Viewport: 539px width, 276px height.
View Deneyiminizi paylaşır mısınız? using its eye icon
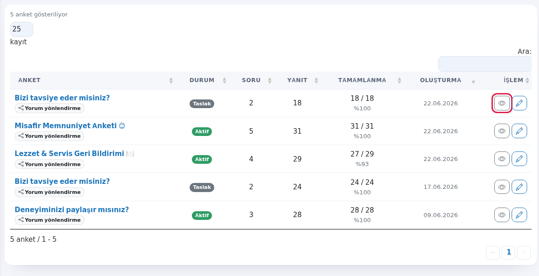click(x=502, y=215)
